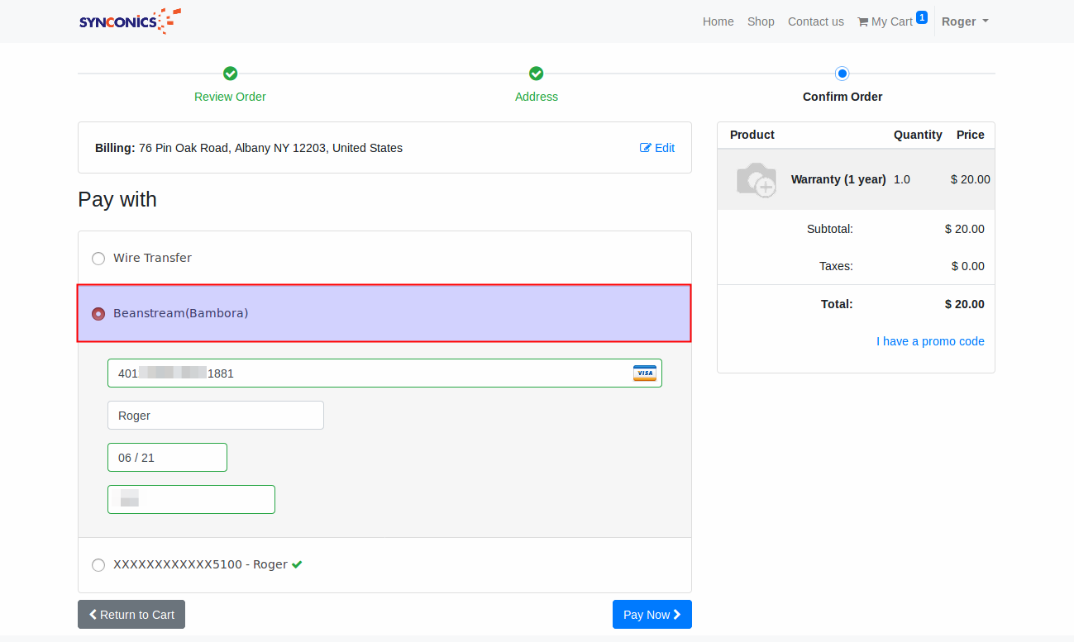Click the Warranty product placeholder image
The width and height of the screenshot is (1074, 642).
click(x=756, y=179)
